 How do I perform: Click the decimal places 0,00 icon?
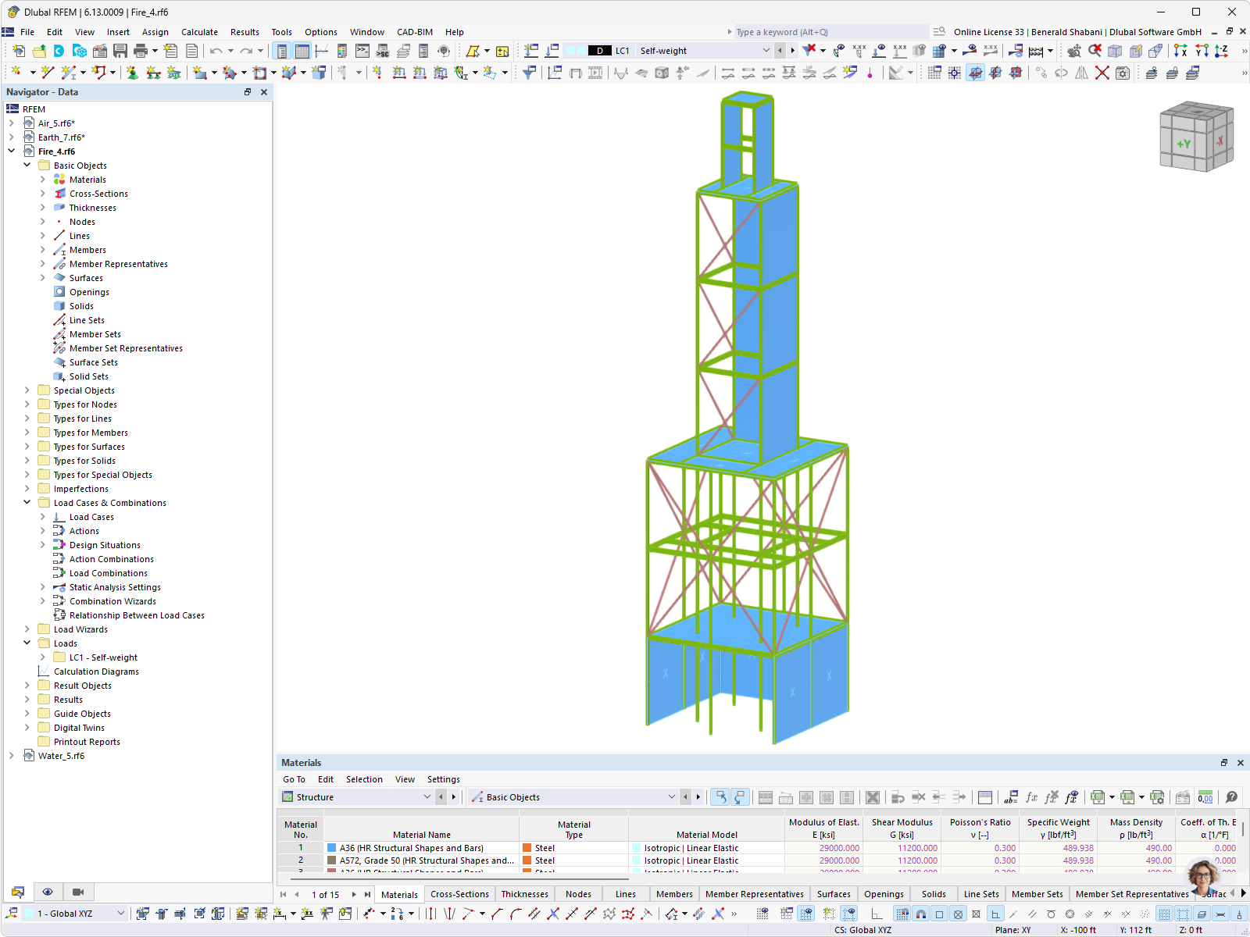click(1205, 797)
